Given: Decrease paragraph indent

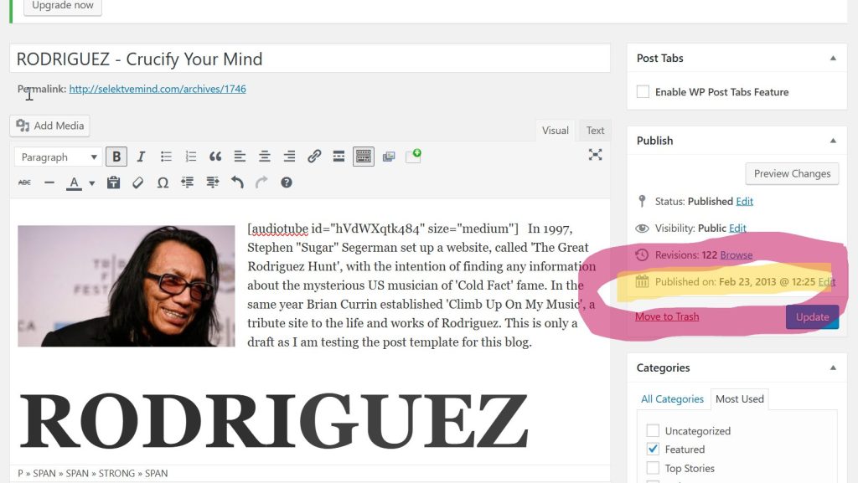Looking at the screenshot, I should pyautogui.click(x=187, y=182).
